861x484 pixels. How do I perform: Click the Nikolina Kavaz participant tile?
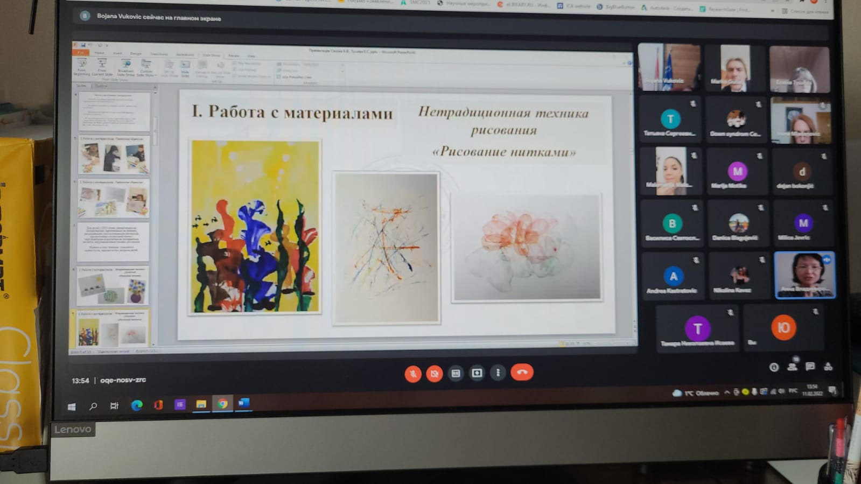click(x=739, y=276)
